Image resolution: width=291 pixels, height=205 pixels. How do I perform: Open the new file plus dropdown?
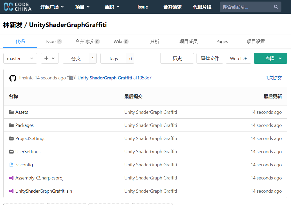(x=50, y=58)
